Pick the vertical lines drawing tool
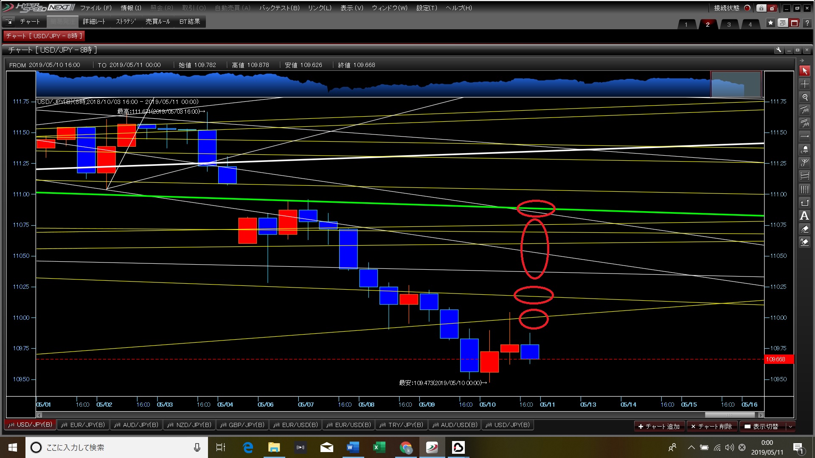This screenshot has width=815, height=458. tap(804, 190)
